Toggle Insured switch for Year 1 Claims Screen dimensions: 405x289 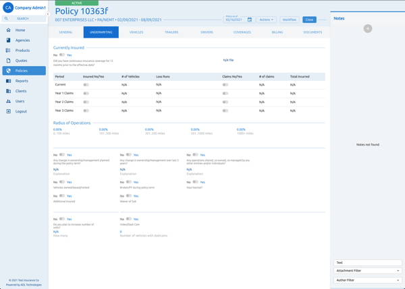(x=86, y=94)
